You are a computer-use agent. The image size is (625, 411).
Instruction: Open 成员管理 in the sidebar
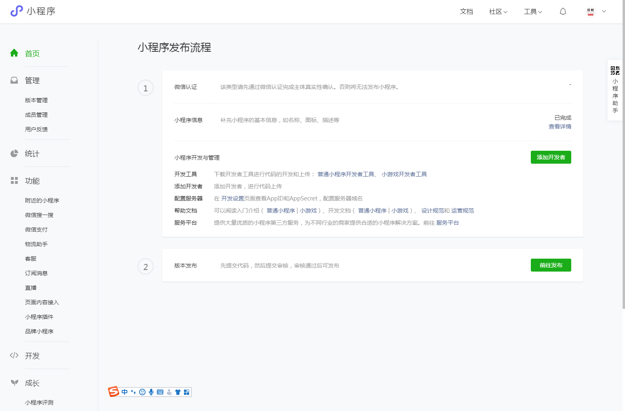(36, 115)
